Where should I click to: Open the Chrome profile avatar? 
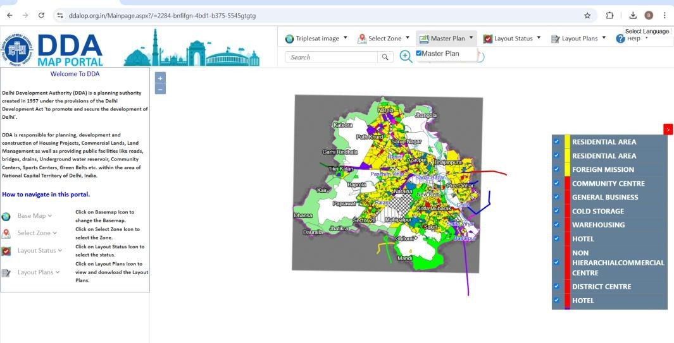coord(649,15)
